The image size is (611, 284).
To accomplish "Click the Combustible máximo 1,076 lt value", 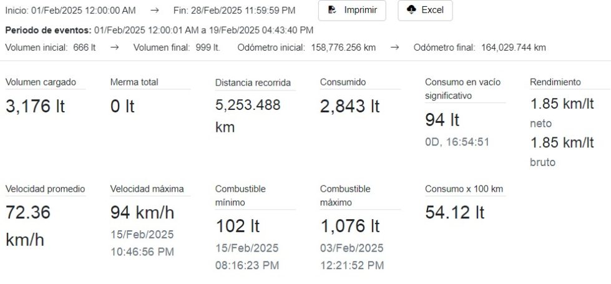I will point(350,226).
